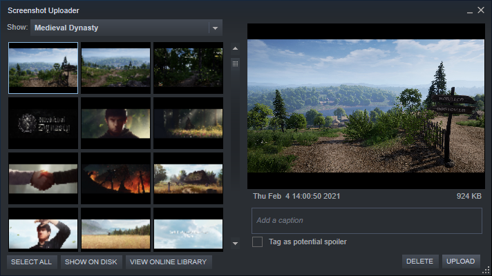Open the game selection dropdown arrow
Image resolution: width=492 pixels, height=276 pixels.
(216, 28)
